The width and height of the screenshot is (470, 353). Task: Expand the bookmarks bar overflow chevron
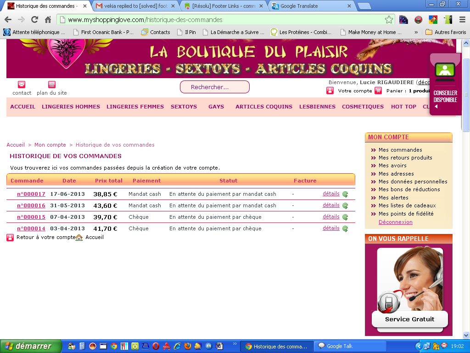[416, 32]
